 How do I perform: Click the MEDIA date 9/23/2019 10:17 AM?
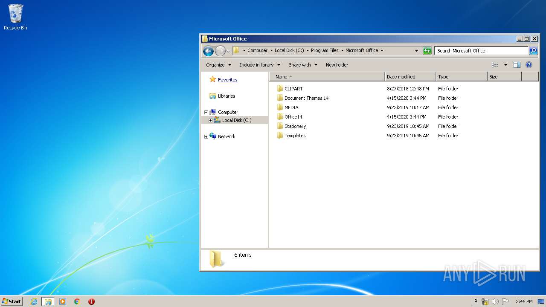pos(408,107)
